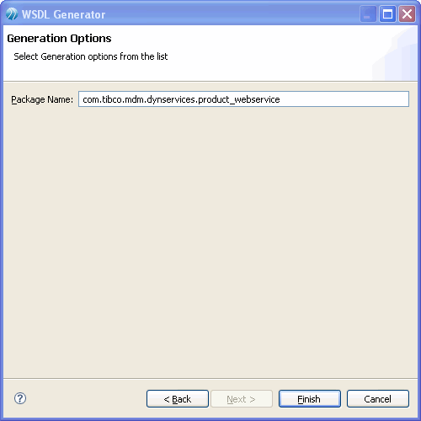Click "Select Generation options from the list" text
421x421 pixels.
pos(91,56)
